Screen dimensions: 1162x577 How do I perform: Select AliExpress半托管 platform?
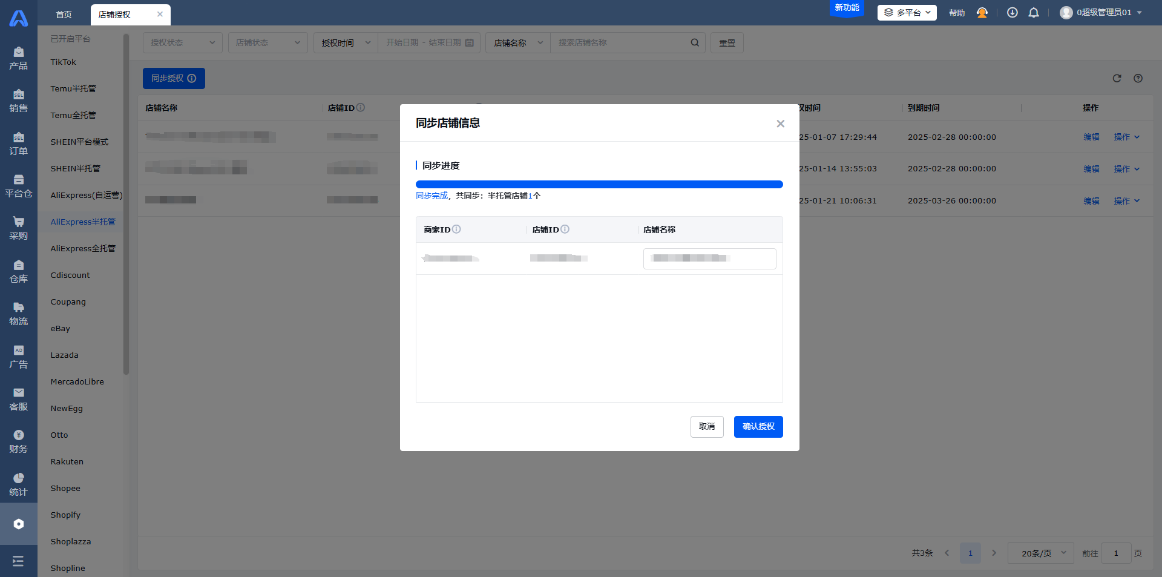coord(83,222)
